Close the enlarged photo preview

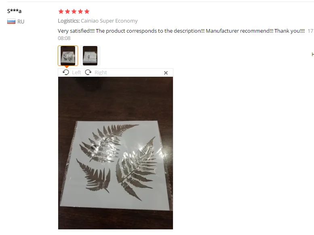[x=166, y=73]
